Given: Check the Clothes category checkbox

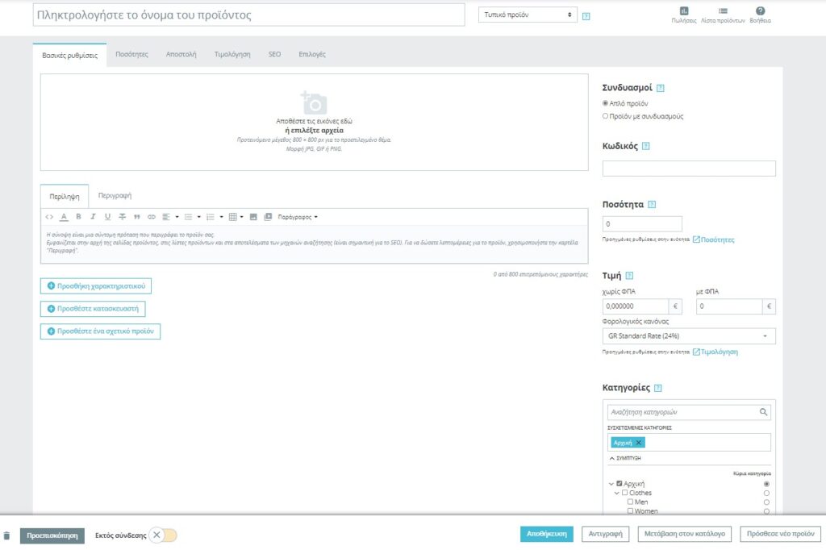Looking at the screenshot, I should tap(624, 493).
